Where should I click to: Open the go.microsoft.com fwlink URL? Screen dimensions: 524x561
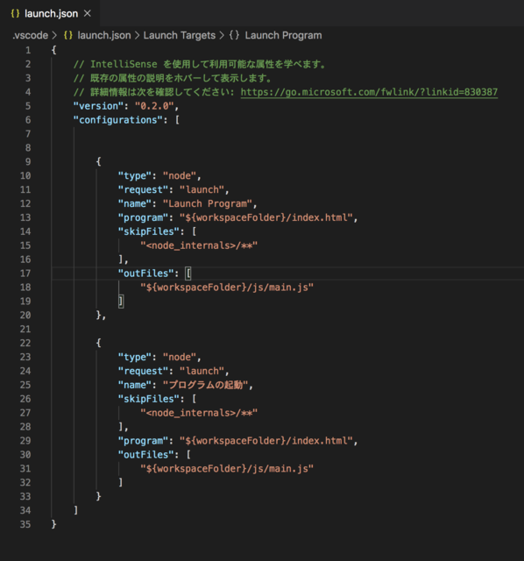[x=369, y=92]
